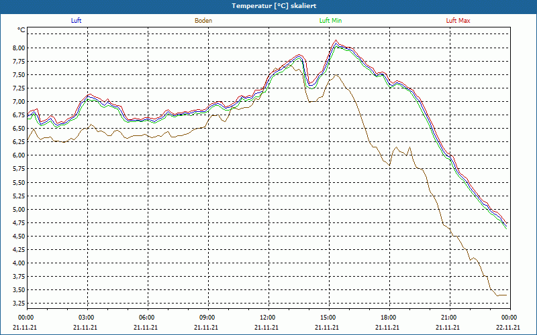Click the 06:00 time axis label
The image size is (537, 335).
146,318
